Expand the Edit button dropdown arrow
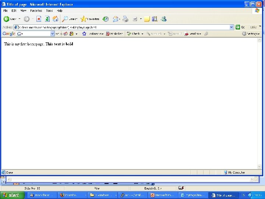This screenshot has width=265, height=199. click(x=141, y=19)
